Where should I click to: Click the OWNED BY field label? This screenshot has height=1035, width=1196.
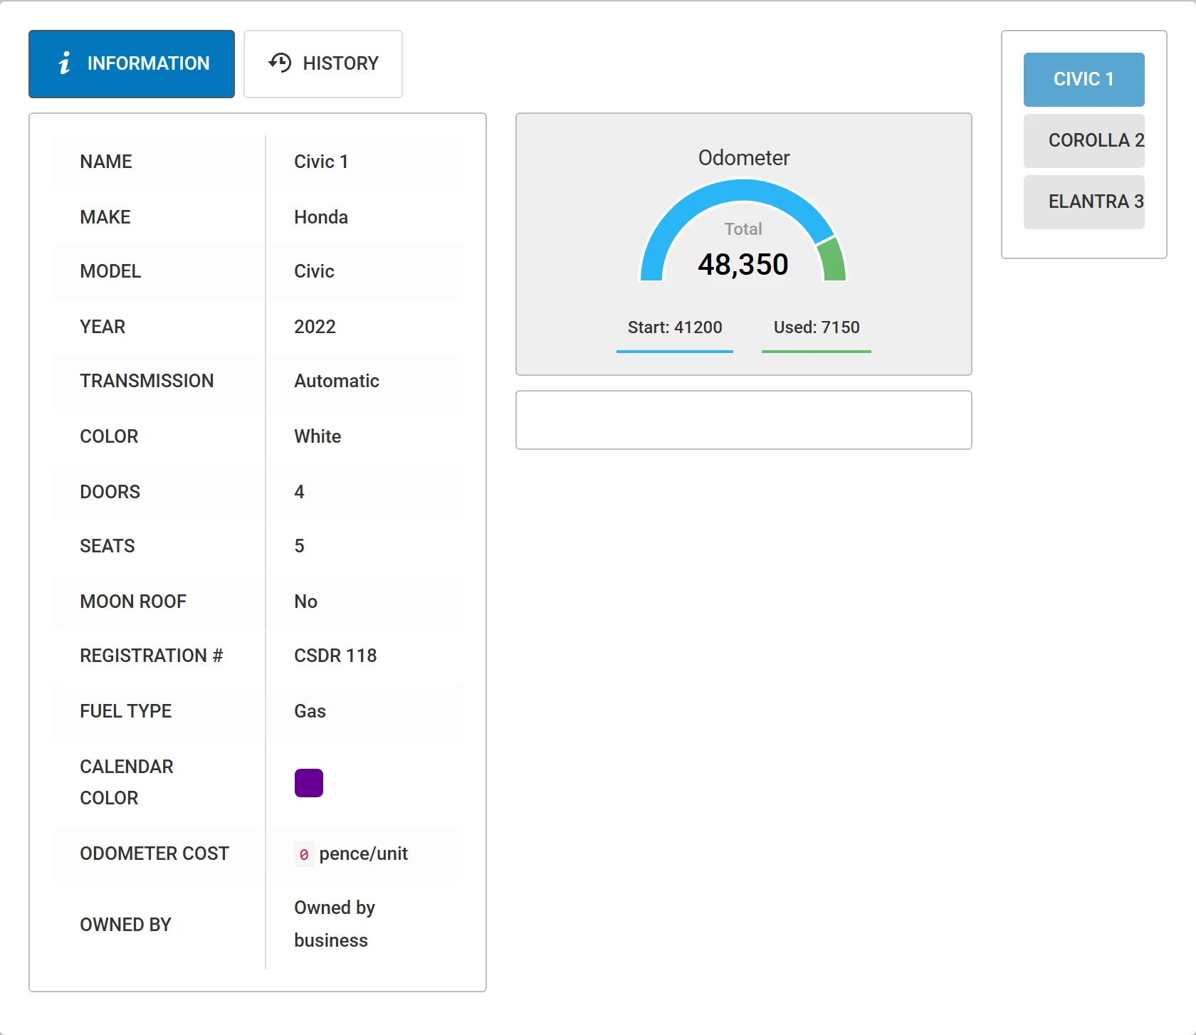pyautogui.click(x=125, y=925)
